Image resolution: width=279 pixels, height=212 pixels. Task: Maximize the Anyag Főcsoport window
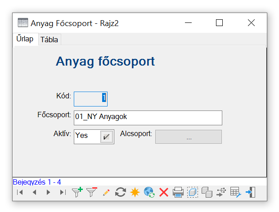pos(219,23)
